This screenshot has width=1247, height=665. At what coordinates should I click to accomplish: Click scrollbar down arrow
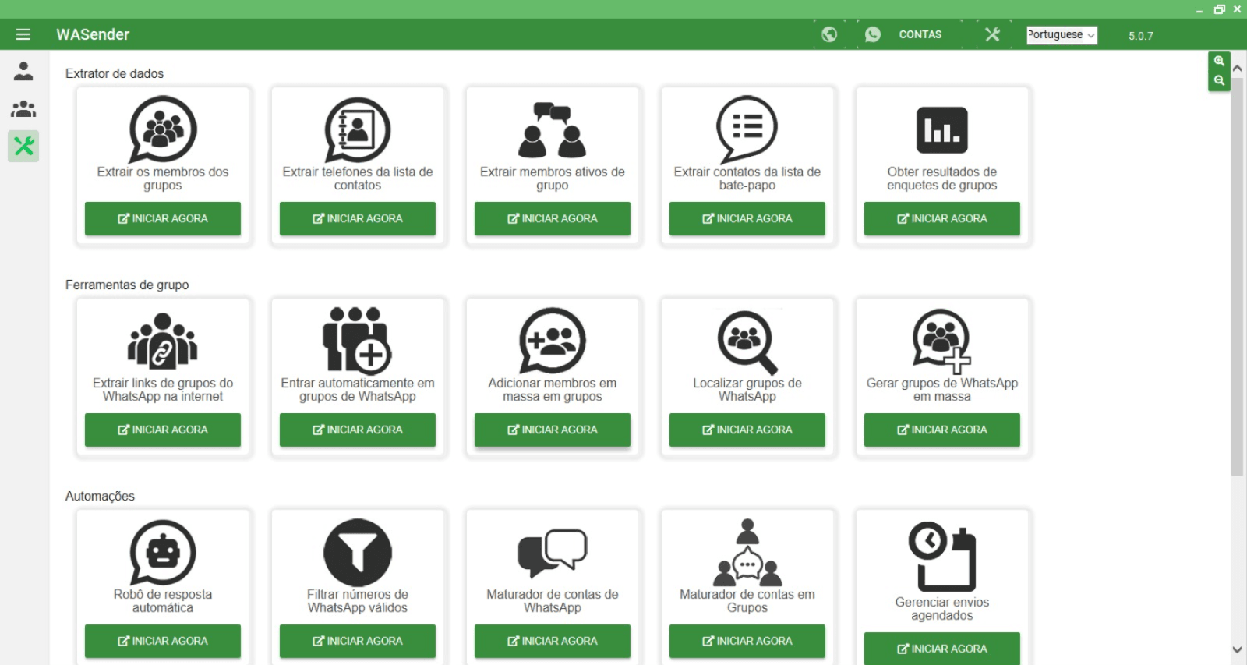coord(1237,649)
